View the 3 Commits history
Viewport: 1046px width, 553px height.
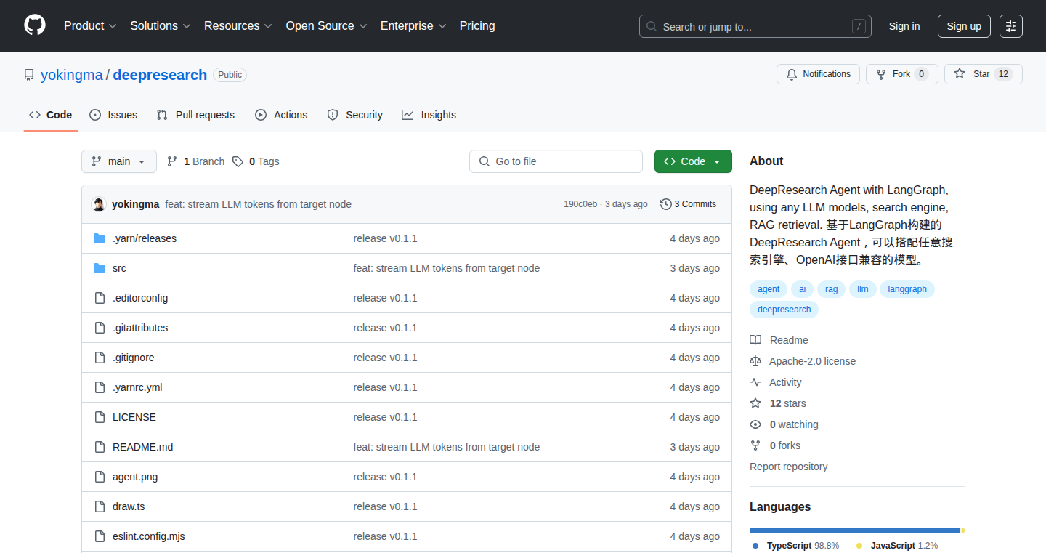click(x=688, y=204)
